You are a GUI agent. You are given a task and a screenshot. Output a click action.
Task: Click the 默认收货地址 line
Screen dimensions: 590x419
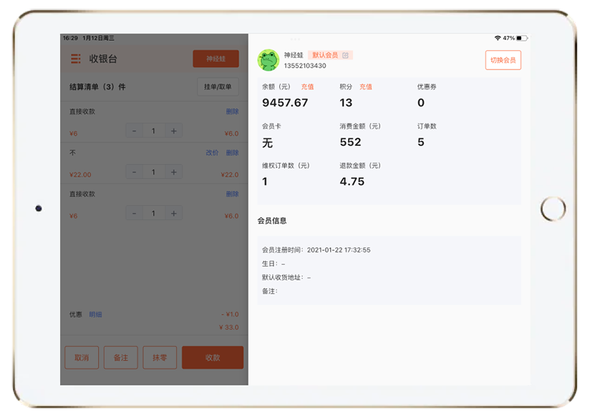pos(286,277)
